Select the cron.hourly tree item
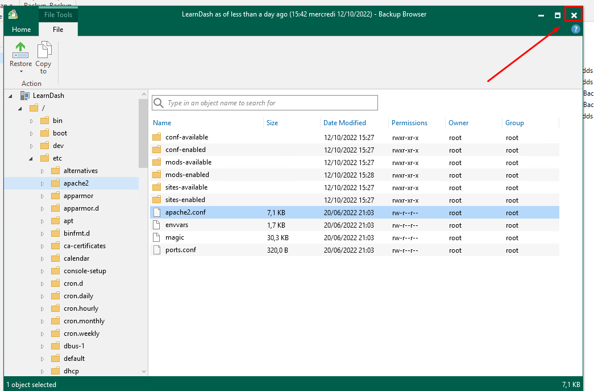 click(x=81, y=308)
